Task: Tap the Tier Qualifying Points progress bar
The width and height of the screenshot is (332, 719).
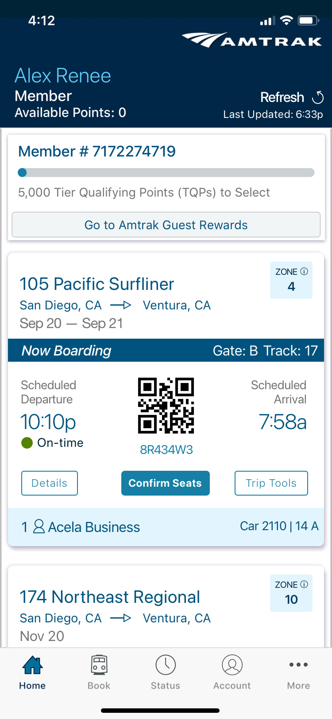Action: tap(166, 172)
